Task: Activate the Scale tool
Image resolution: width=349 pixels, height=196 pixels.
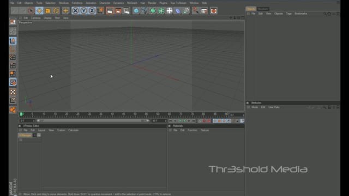Action: pos(47,11)
